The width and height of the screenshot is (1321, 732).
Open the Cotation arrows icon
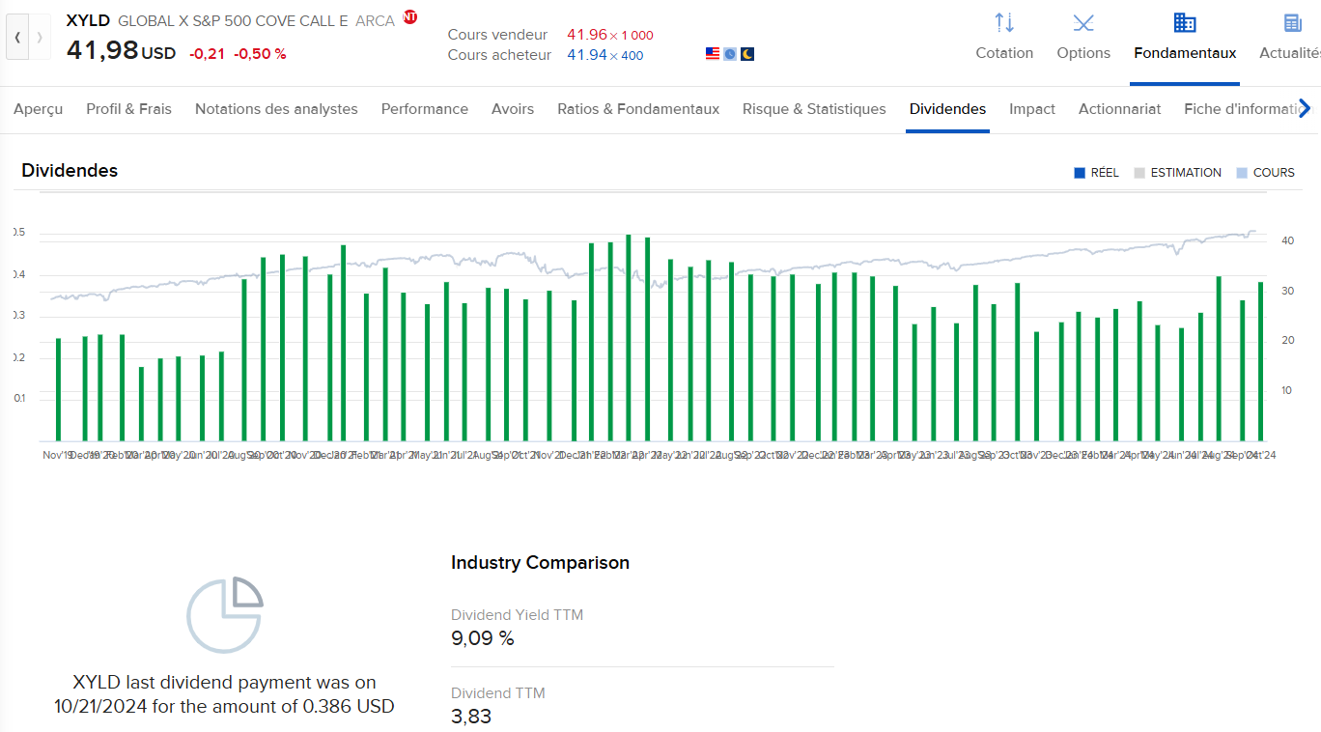(1004, 23)
